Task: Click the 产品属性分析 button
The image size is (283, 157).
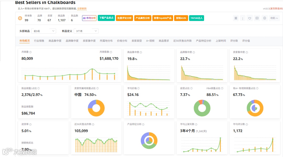Action: coord(143,18)
